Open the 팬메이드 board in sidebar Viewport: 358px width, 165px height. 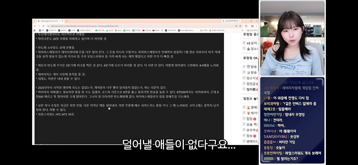251,141
